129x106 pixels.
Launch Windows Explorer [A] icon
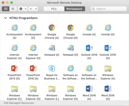(x=108, y=69)
